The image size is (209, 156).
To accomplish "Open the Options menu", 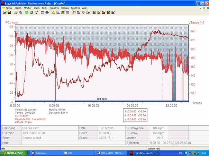I will coord(65,8).
